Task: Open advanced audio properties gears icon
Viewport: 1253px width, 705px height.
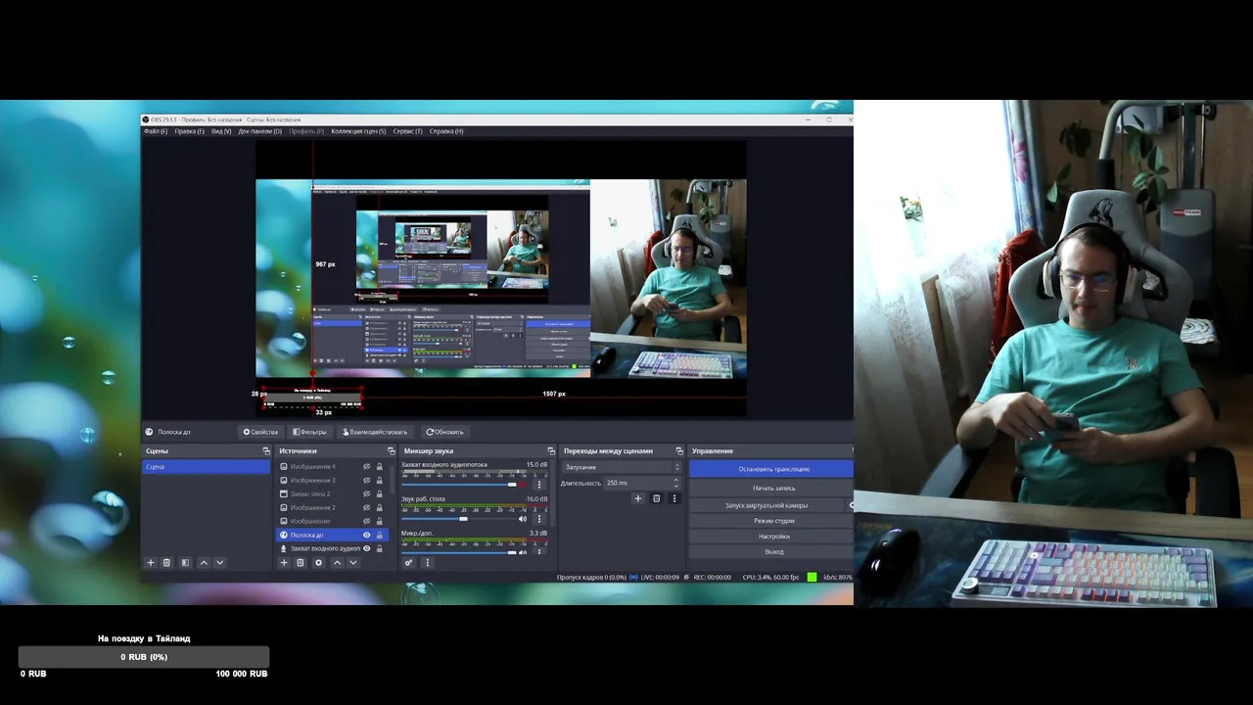Action: click(x=409, y=563)
